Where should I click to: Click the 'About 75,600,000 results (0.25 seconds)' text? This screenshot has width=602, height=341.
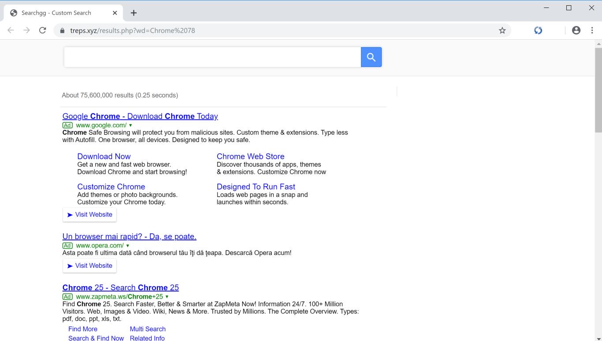120,95
